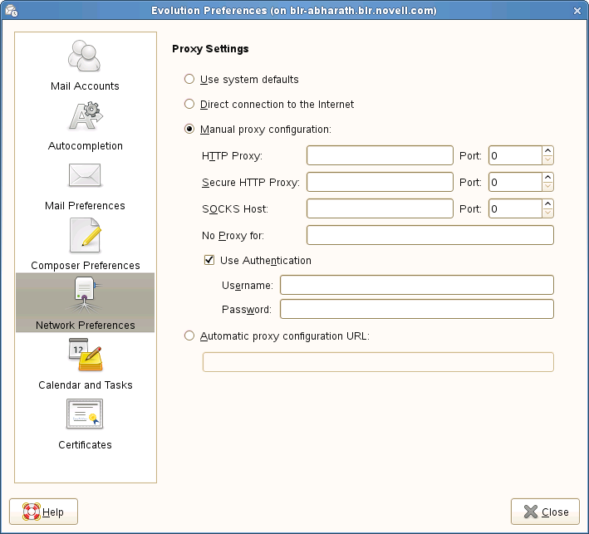The width and height of the screenshot is (589, 534).
Task: Click the Evolution window title bar icon
Action: [x=12, y=11]
